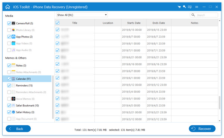Screen dimensions: 224x138
Task: Click the Reminders Attachments icon
Action: pos(13,92)
